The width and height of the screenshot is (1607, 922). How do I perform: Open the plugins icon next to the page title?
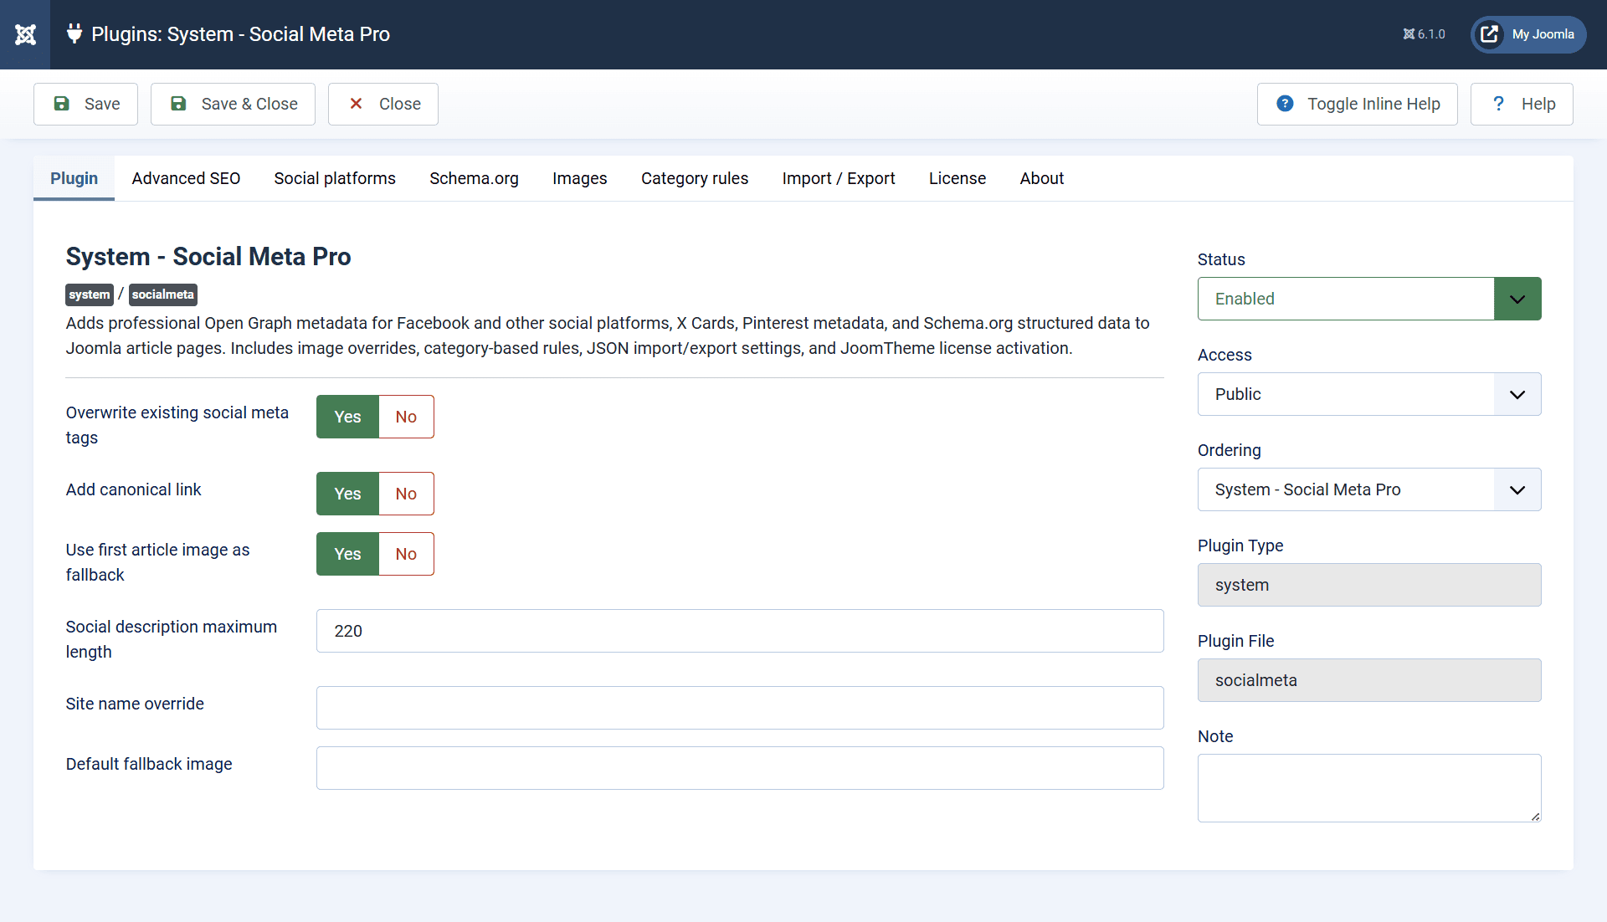pos(74,34)
